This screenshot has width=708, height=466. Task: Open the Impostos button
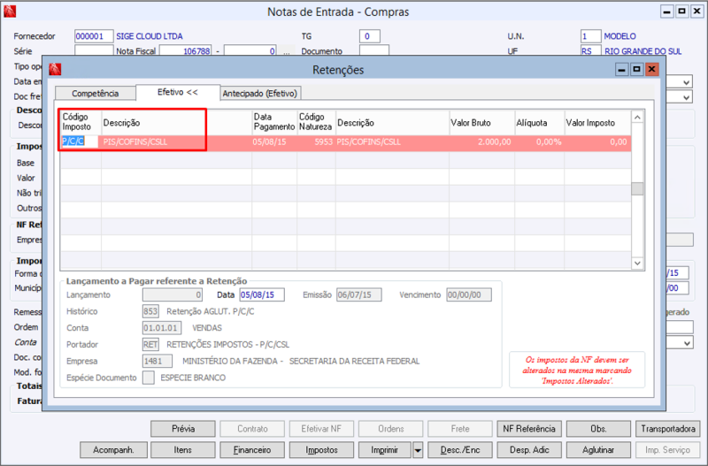click(321, 450)
